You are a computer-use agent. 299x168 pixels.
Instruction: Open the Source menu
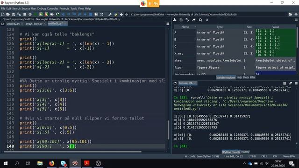(x=26, y=8)
